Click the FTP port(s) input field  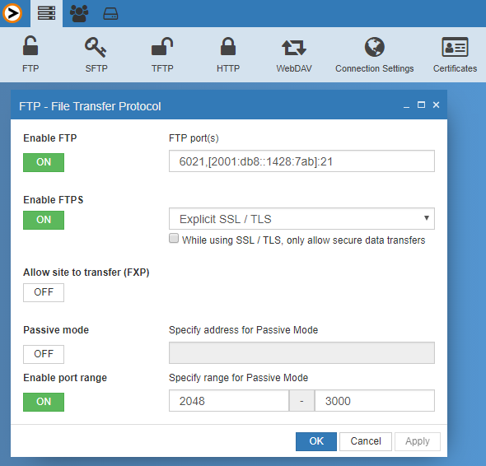[x=301, y=161]
